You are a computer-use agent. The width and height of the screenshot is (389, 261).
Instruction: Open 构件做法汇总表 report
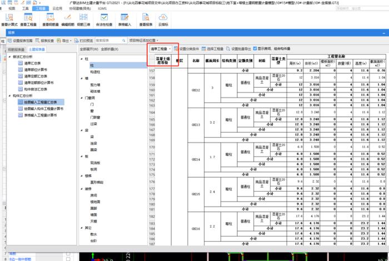coord(36,89)
